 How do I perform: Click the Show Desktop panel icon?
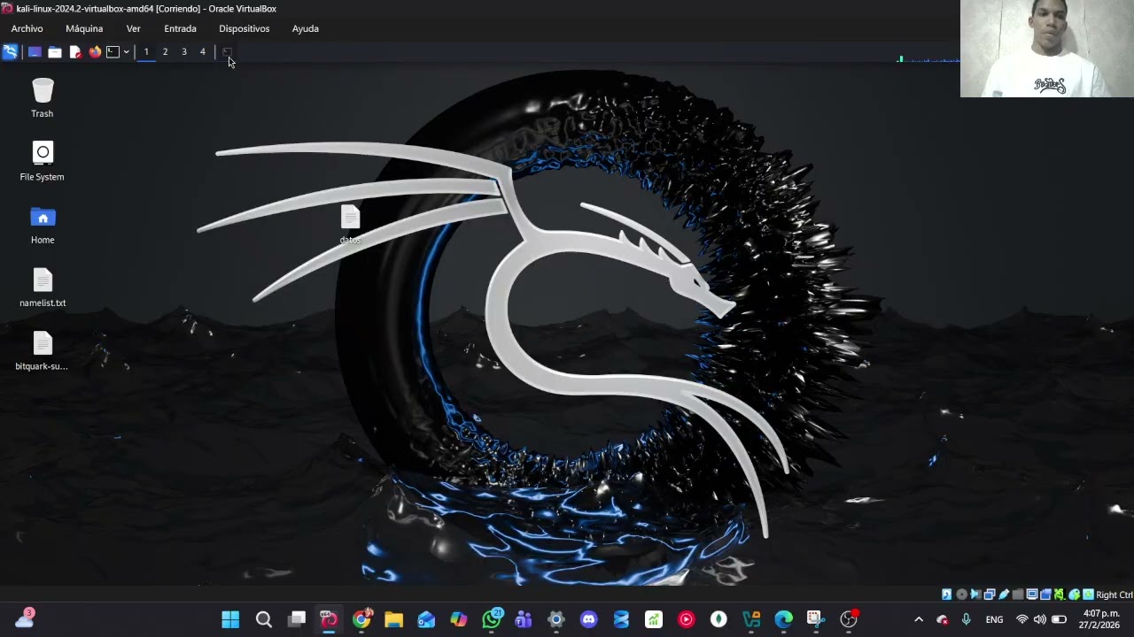click(35, 52)
